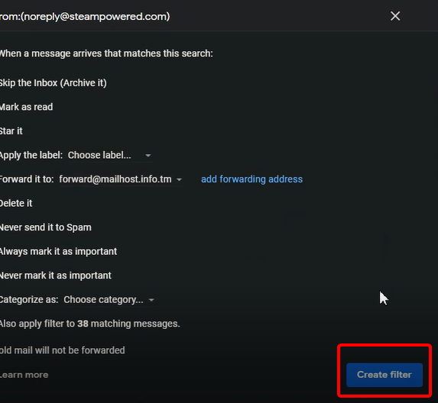Open the Choose label... dropdown

109,155
